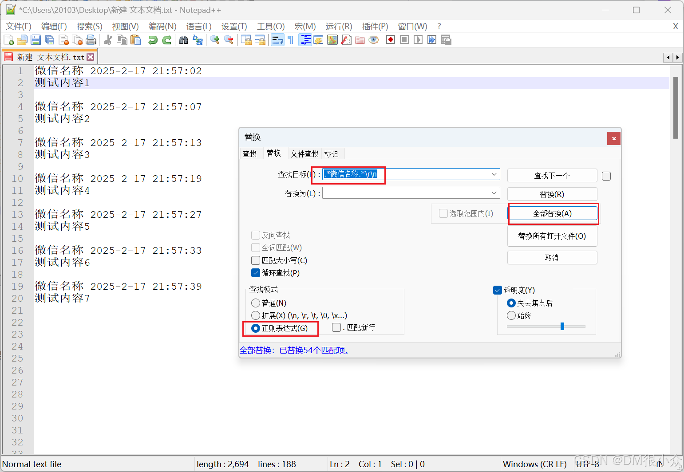Viewport: 684px width, 472px height.
Task: Click the 全部替换(A) button
Action: 552,213
